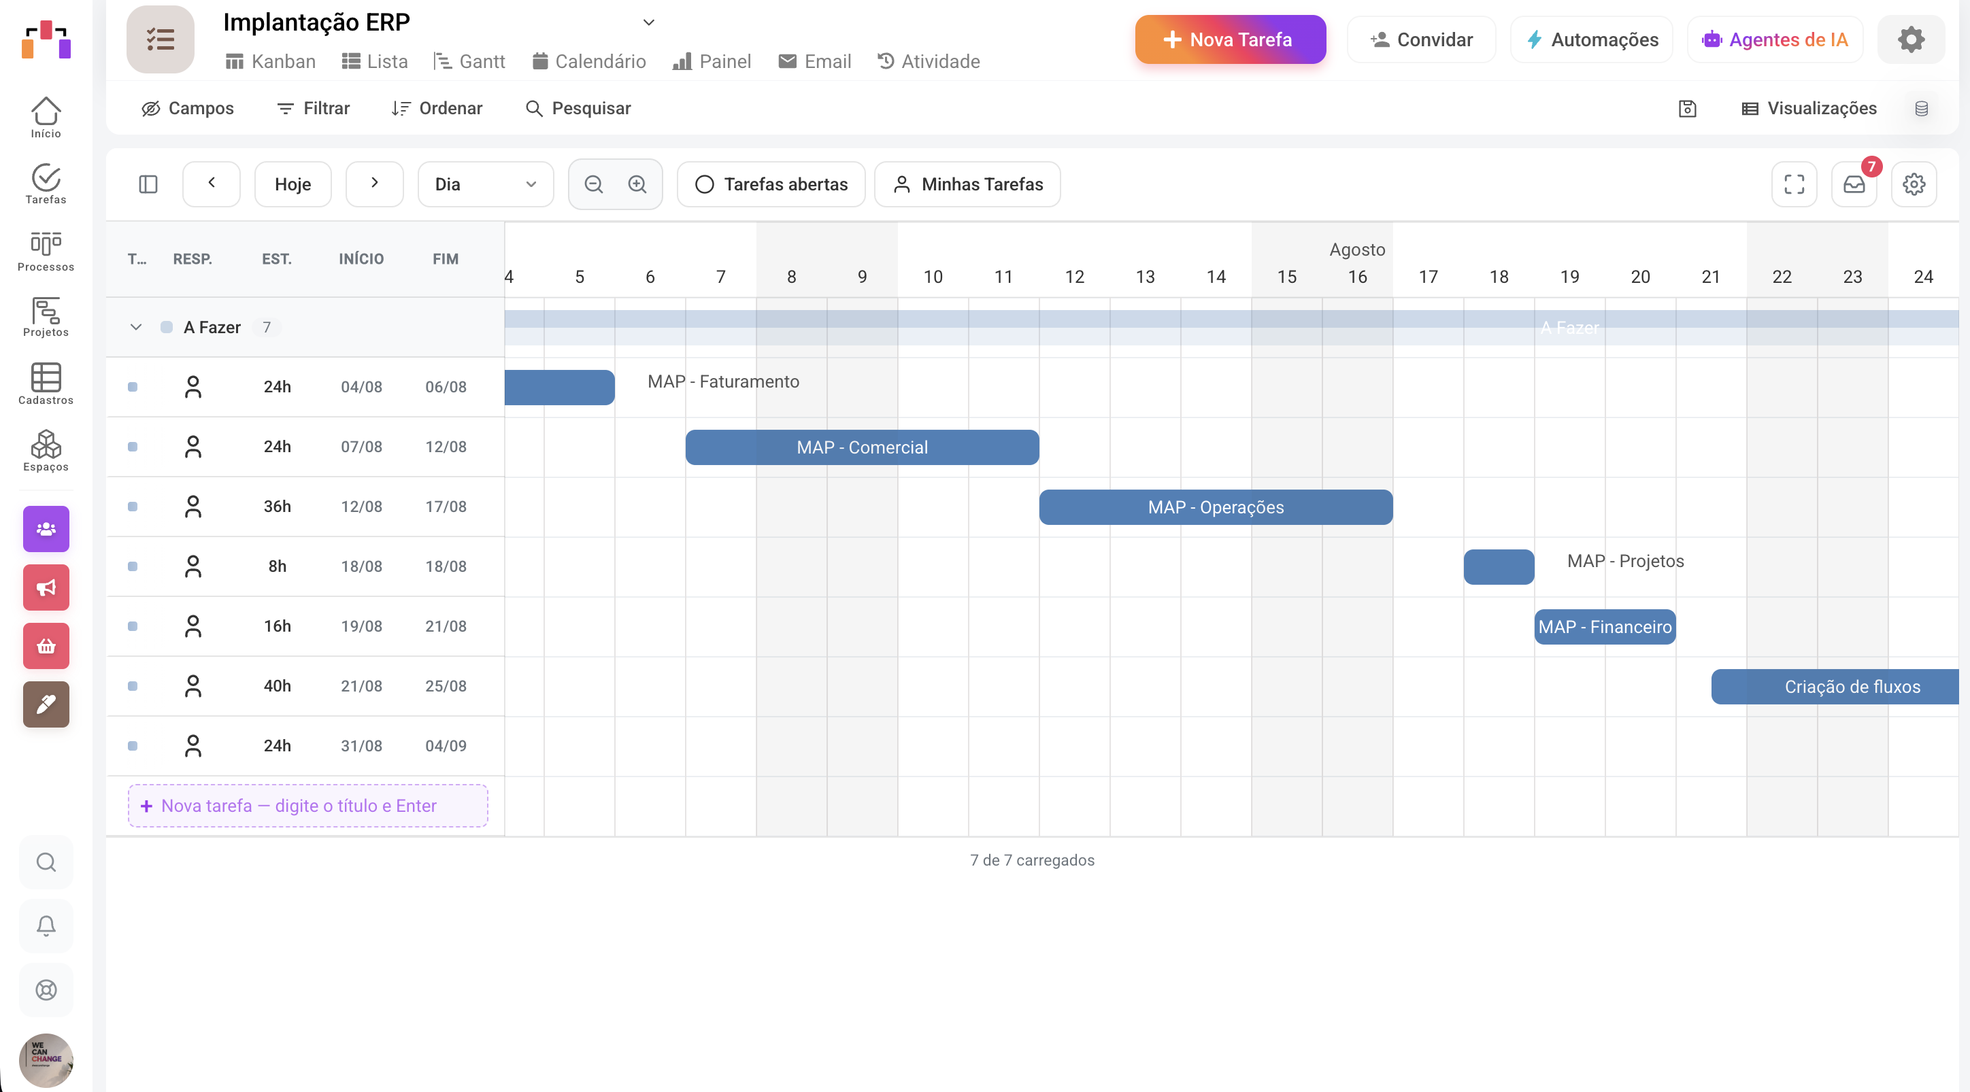Open Tarefas in the left sidebar
1970x1092 pixels.
pos(46,184)
